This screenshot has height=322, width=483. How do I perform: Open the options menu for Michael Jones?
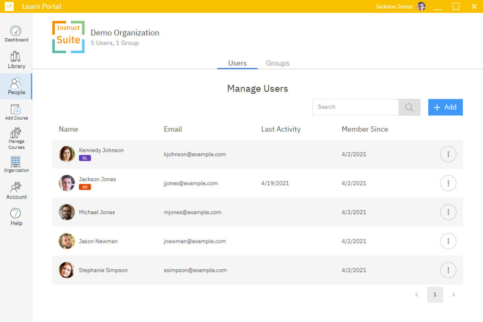(448, 212)
